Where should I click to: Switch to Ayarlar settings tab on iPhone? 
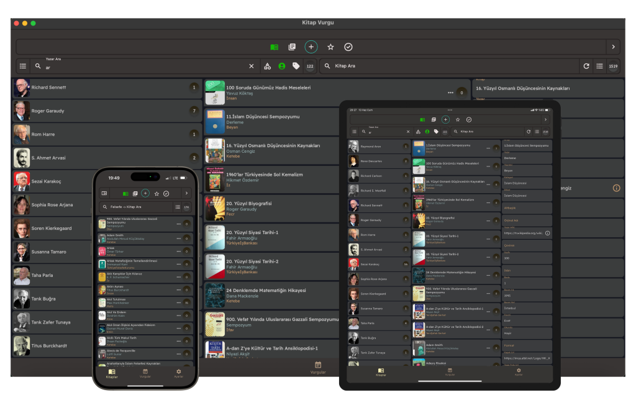[178, 373]
